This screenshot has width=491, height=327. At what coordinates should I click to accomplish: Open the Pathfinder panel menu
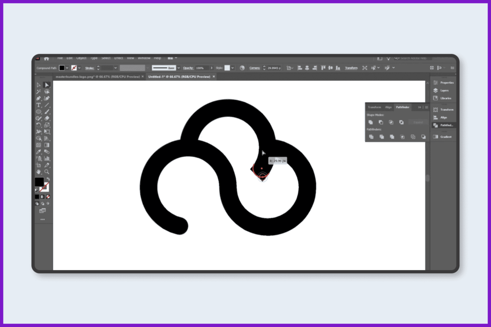(x=427, y=107)
